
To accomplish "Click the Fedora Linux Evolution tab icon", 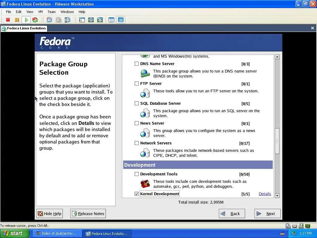I will 4,29.
